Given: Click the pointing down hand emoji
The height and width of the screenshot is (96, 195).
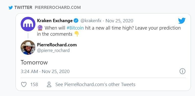Looking at the screenshot, I should click(x=77, y=34).
